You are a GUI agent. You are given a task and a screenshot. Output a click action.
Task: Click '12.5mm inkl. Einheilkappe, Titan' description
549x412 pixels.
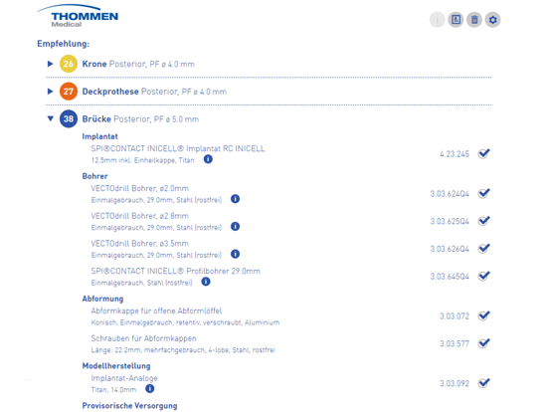(x=142, y=160)
